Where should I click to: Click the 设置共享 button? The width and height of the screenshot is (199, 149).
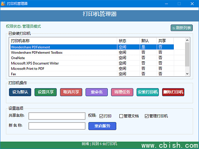point(46,92)
